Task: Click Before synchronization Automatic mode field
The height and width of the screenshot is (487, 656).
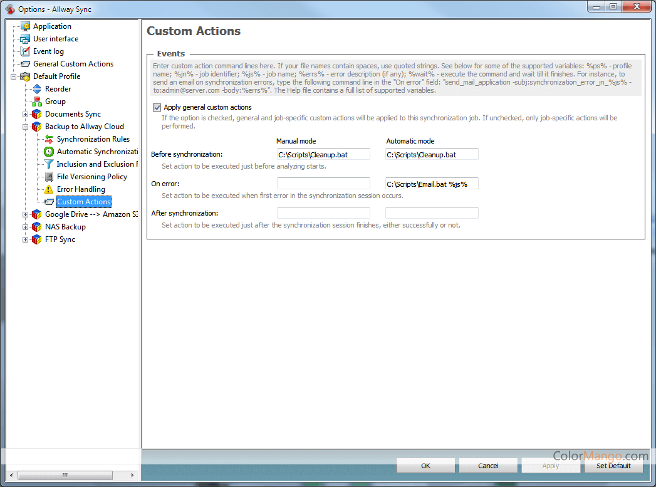Action: pos(432,154)
